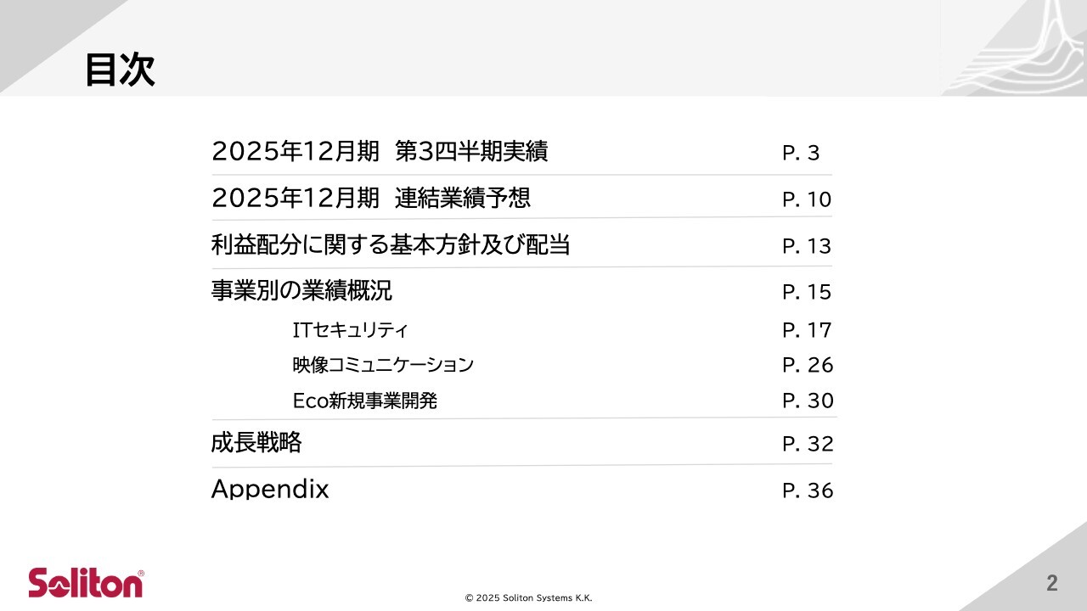Click the P. 17 page reference
The image size is (1087, 611).
[x=807, y=330]
